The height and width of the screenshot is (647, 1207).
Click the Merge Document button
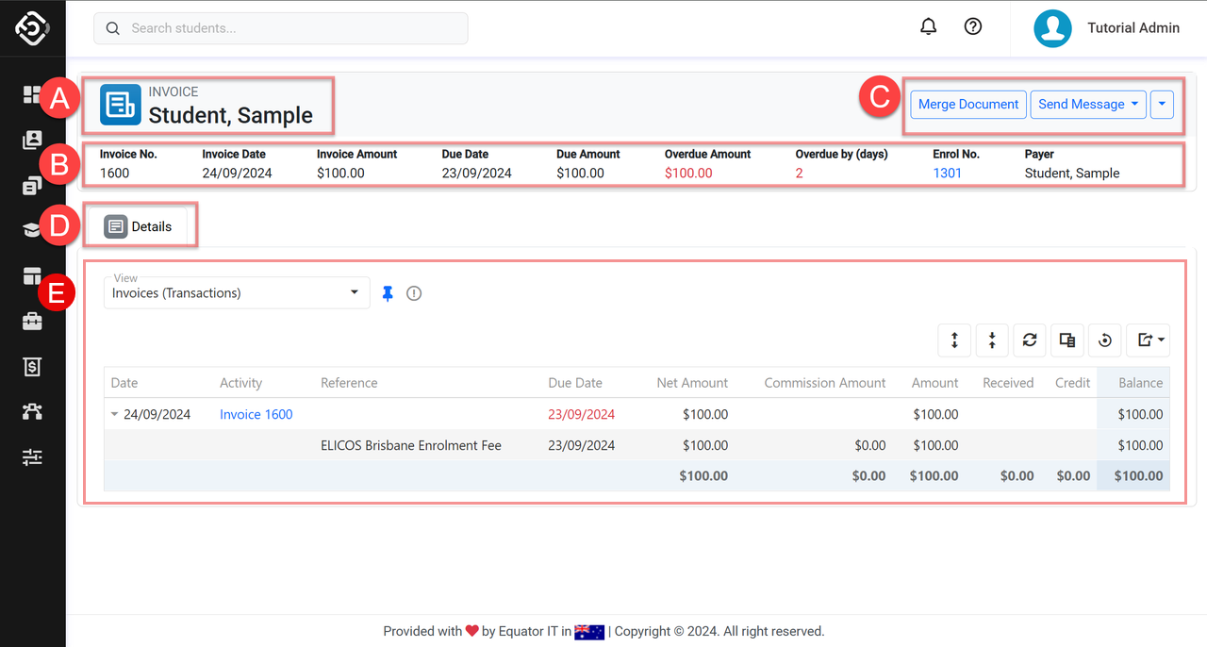pos(968,105)
